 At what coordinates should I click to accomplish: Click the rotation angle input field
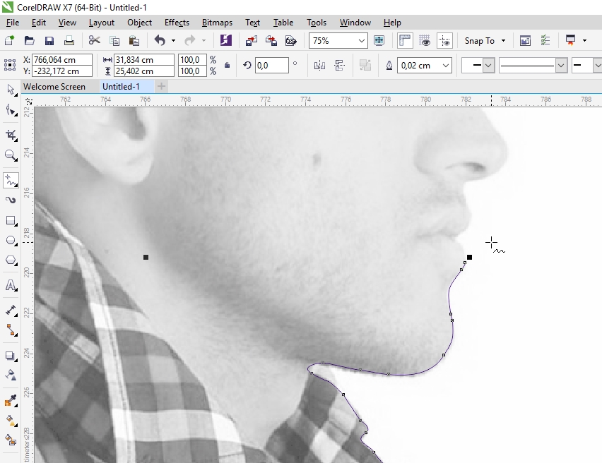[x=271, y=66]
